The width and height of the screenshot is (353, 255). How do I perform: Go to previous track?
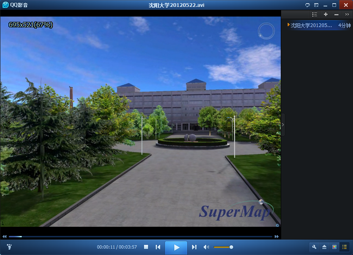[x=158, y=247]
